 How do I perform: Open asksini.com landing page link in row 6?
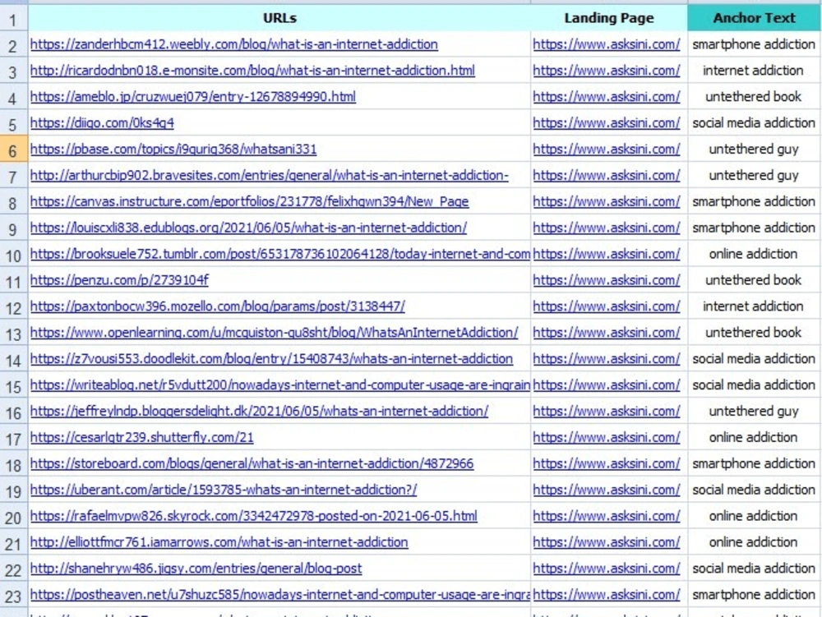point(607,150)
